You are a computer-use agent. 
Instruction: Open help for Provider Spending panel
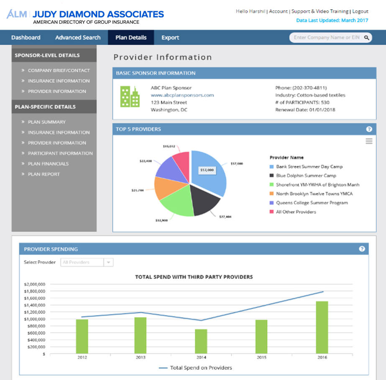[362, 249]
